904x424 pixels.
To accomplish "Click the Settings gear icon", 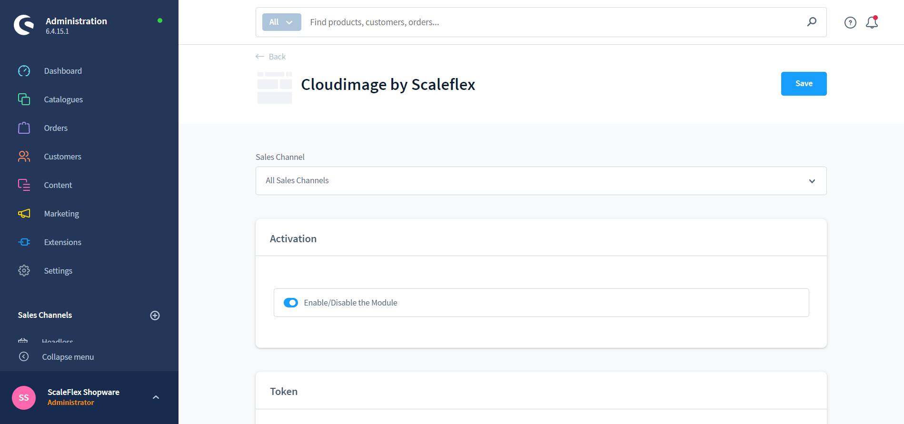I will pyautogui.click(x=24, y=271).
